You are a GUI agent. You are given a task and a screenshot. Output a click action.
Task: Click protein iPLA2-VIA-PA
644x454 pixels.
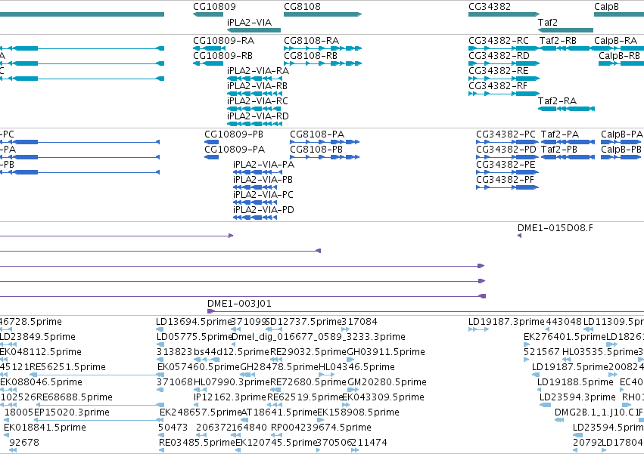263,165
